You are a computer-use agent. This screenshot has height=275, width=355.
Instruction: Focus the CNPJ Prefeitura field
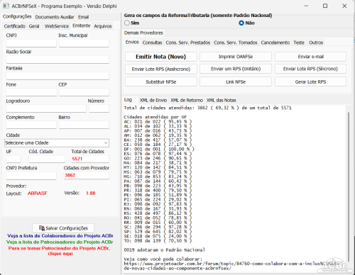coord(31,176)
